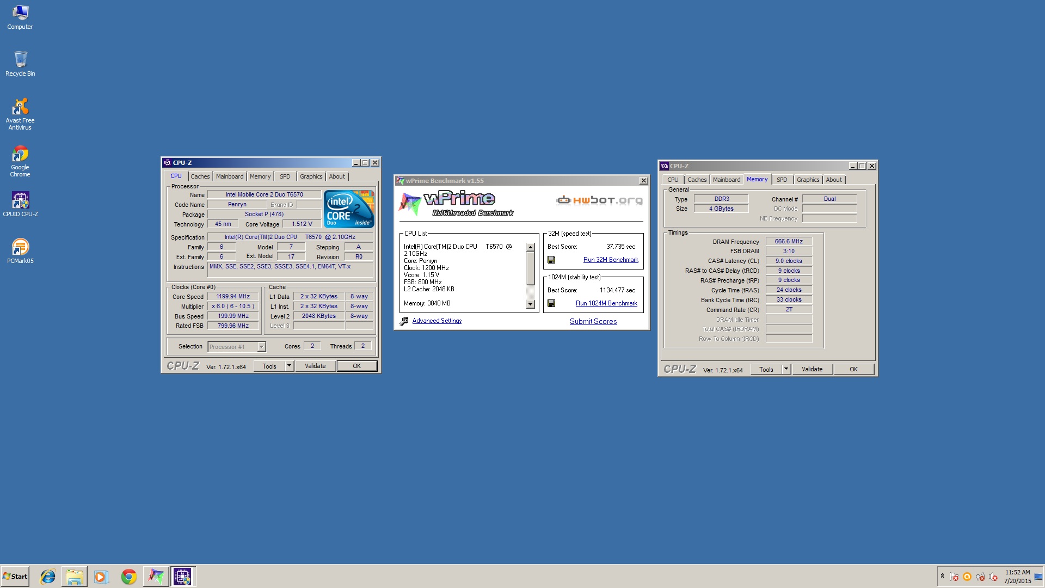Click the wPrime logo graphic
Viewport: 1045px width, 588px height.
coord(456,204)
